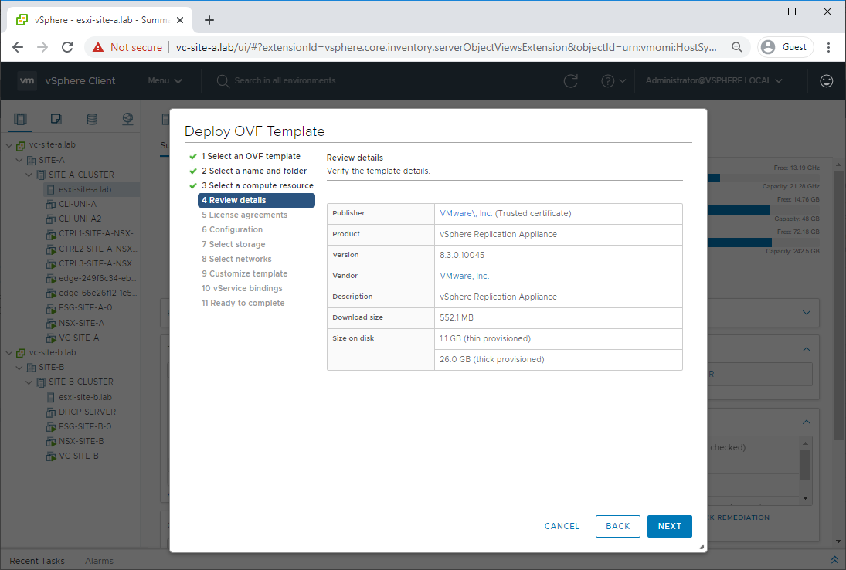
Task: Collapse the SITE-B-CLUSTER node
Action: tap(29, 382)
